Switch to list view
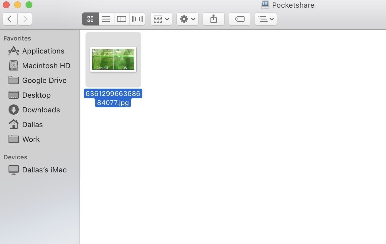This screenshot has height=244, width=386. [106, 19]
